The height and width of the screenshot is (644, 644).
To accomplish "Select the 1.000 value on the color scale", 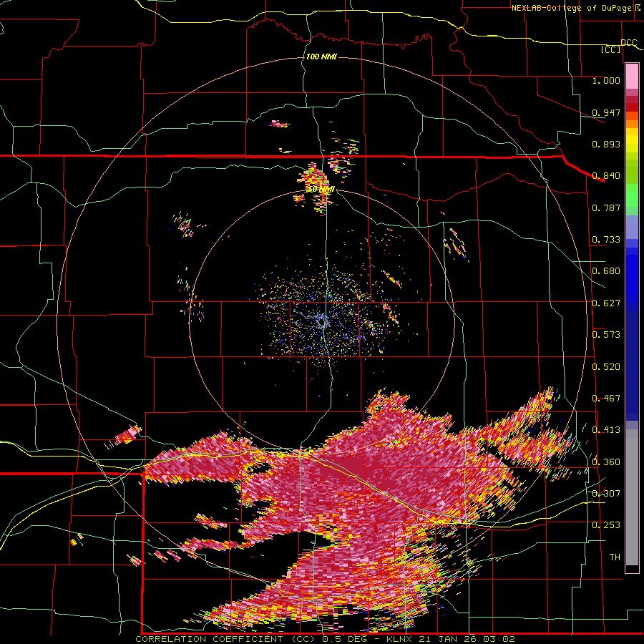I will pos(606,80).
